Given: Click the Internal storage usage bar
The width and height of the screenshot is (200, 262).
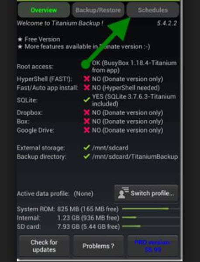Looking at the screenshot, I should coord(151,217).
